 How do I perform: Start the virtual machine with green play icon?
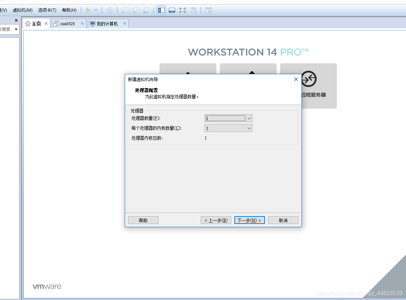88,10
